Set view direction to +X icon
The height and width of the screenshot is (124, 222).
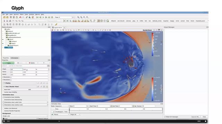(73, 21)
